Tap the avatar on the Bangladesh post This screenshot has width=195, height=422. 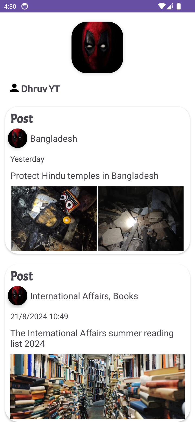coord(18,138)
